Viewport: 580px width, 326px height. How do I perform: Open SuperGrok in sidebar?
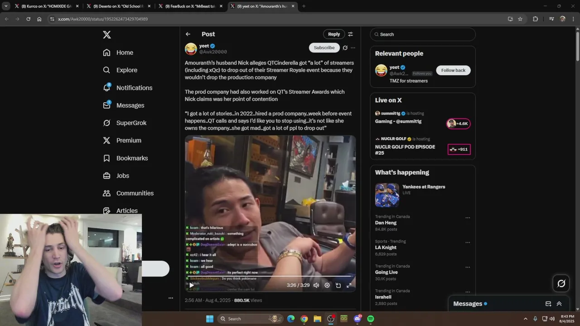click(124, 123)
